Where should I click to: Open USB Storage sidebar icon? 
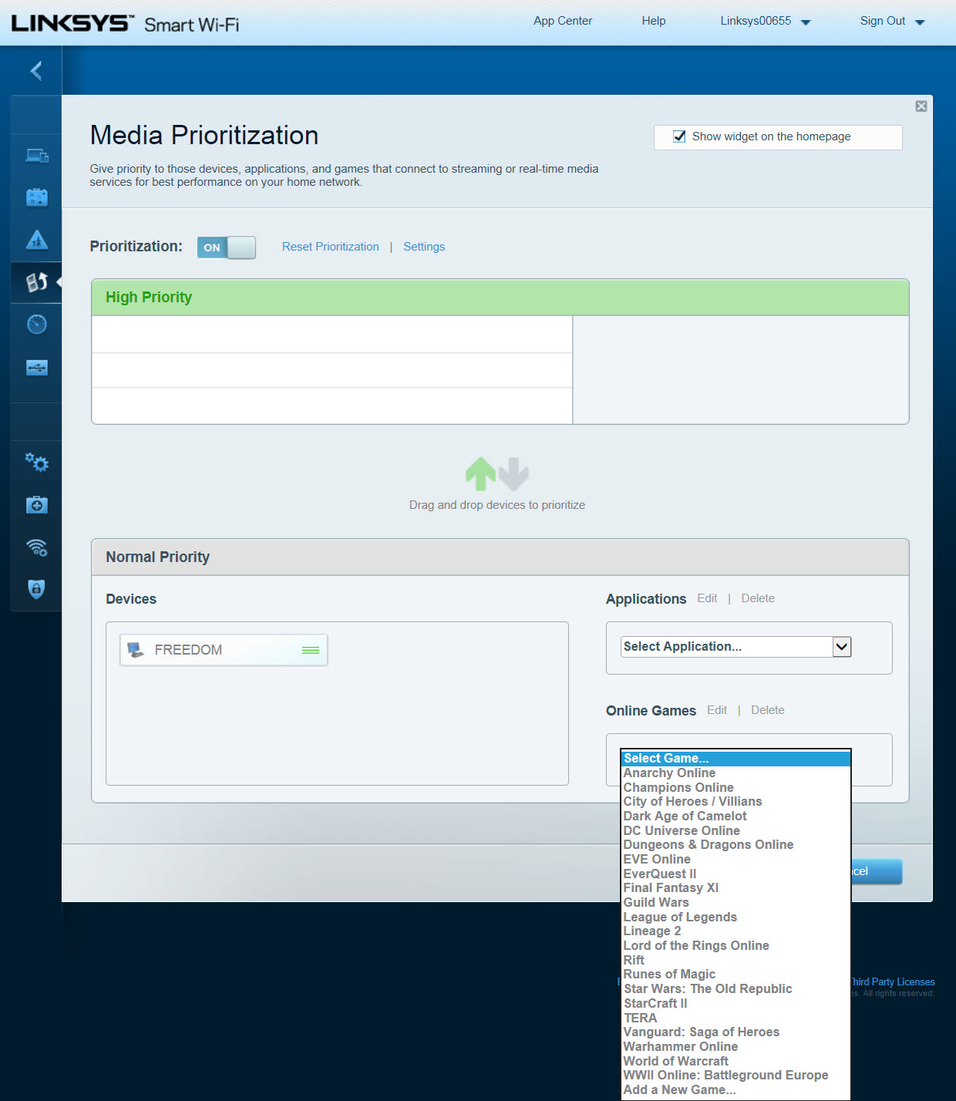tap(37, 367)
